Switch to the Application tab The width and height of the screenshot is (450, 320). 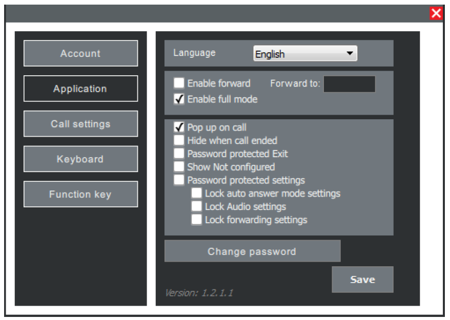(x=80, y=89)
